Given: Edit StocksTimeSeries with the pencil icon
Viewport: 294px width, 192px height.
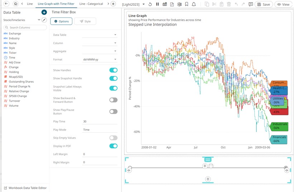Looking at the screenshot, I should point(44,20).
